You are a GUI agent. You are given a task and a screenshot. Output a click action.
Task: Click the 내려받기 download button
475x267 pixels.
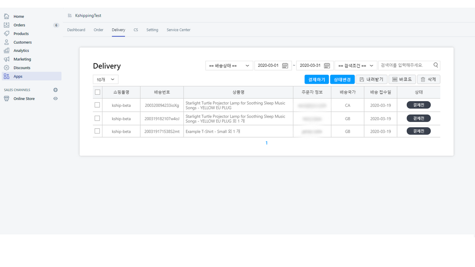[371, 79]
